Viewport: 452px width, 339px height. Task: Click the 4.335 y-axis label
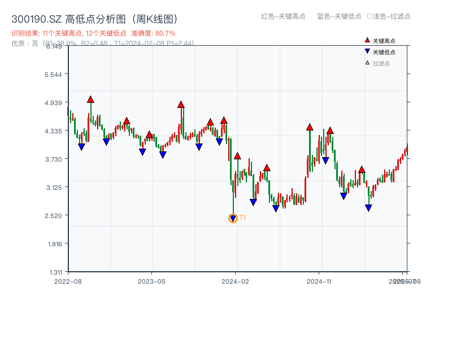(53, 131)
